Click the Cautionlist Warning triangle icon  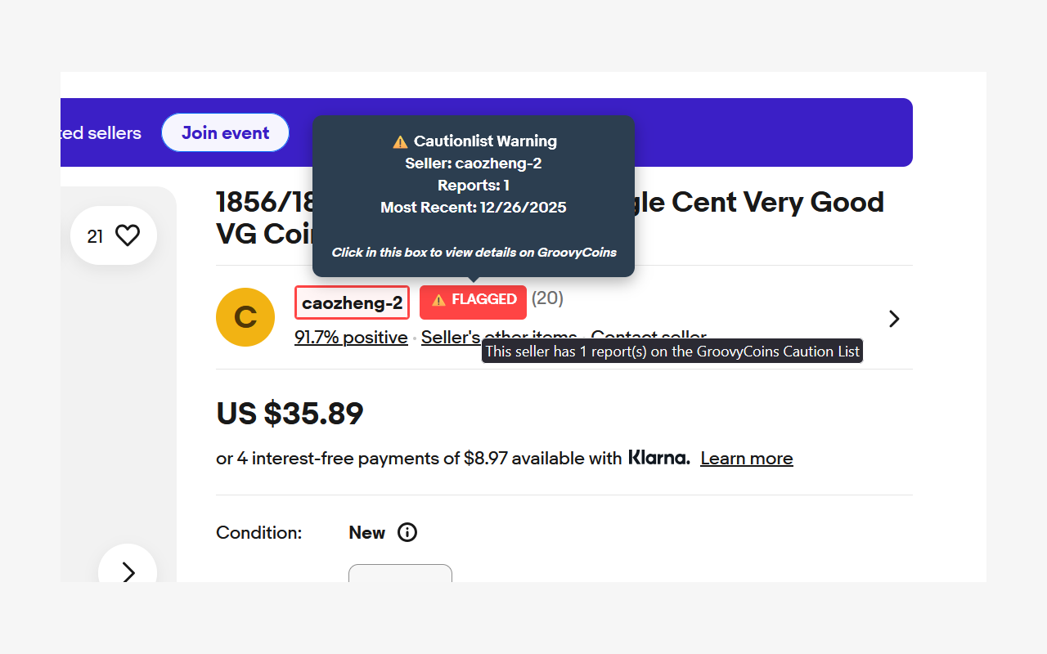click(x=400, y=141)
